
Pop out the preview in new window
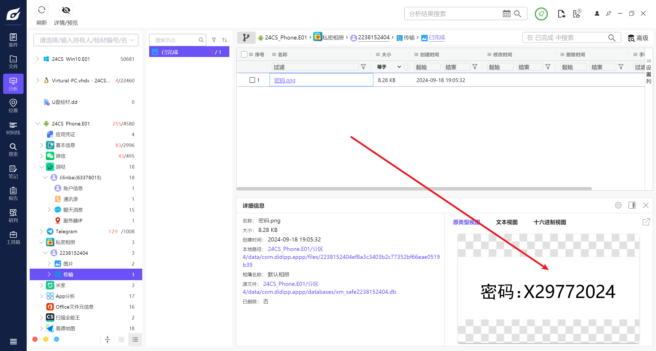click(646, 222)
